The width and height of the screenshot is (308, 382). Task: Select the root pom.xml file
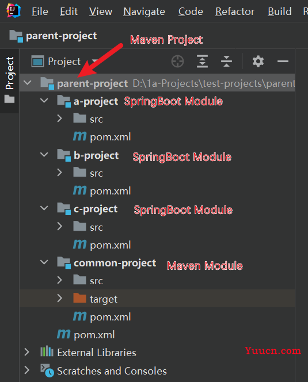94,335
